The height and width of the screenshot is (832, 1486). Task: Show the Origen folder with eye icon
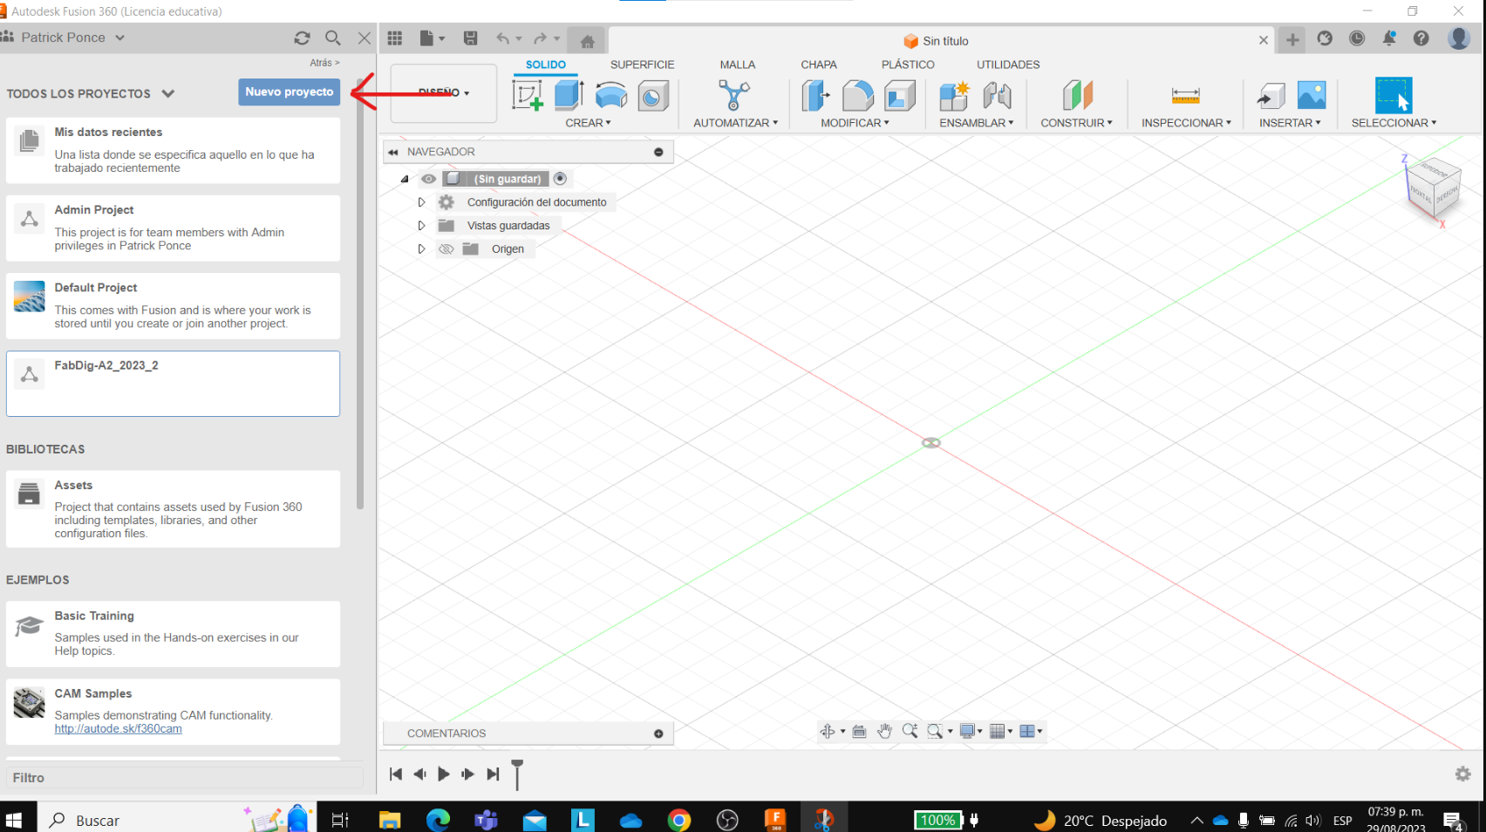[446, 249]
